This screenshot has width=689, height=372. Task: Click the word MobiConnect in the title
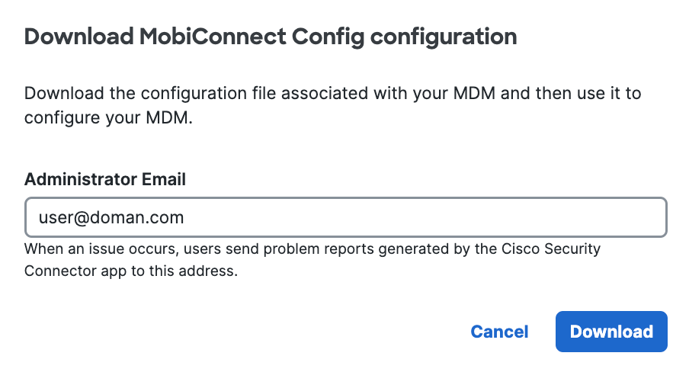pyautogui.click(x=213, y=36)
